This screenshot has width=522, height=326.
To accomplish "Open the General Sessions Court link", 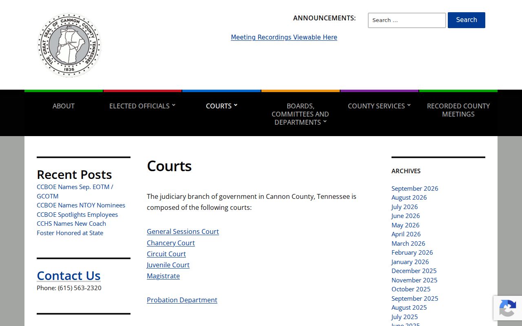I will click(x=183, y=231).
